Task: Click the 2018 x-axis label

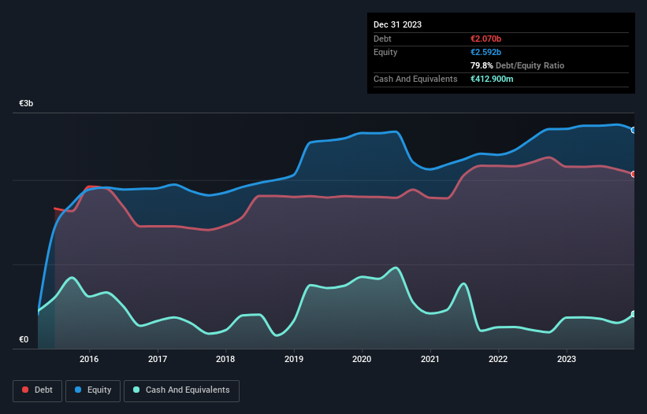Action: click(x=225, y=359)
